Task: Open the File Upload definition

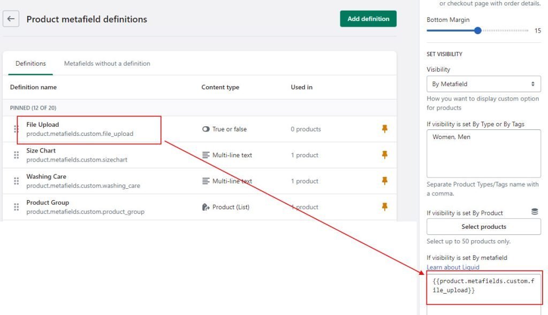Action: pyautogui.click(x=43, y=125)
